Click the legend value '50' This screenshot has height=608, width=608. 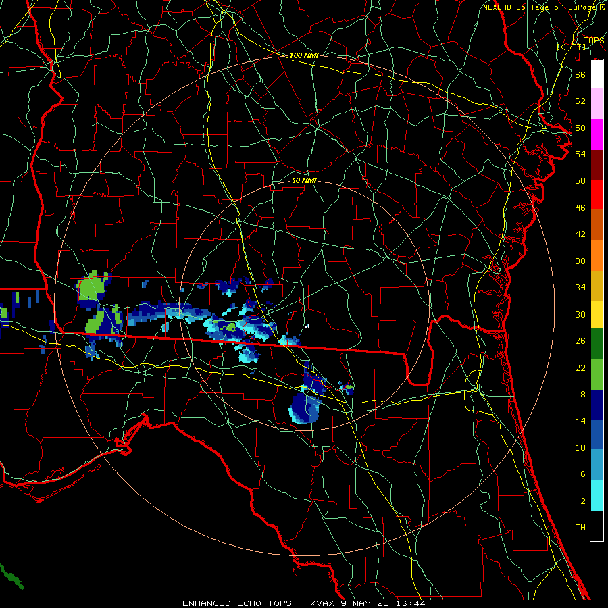(580, 181)
